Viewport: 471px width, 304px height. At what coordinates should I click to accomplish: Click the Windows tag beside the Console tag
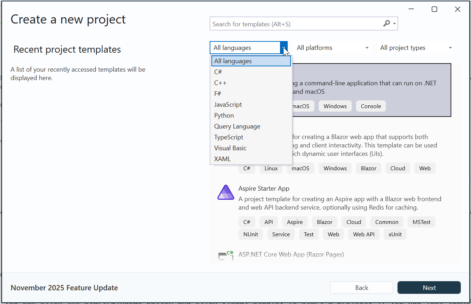pos(335,106)
